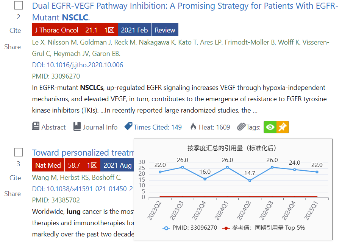Click the Times Cited tag icon
The image size is (342, 244).
click(x=128, y=126)
